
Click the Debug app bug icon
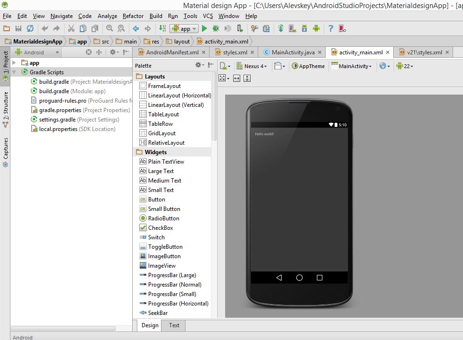point(216,29)
